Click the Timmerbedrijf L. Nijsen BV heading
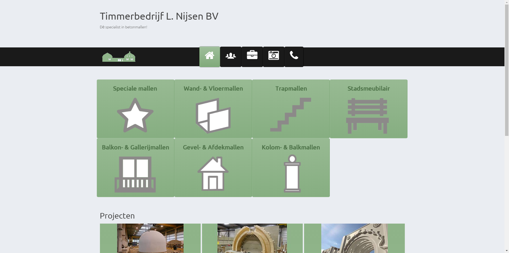 pos(159,16)
